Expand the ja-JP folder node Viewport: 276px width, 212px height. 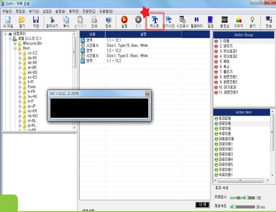coord(20,106)
